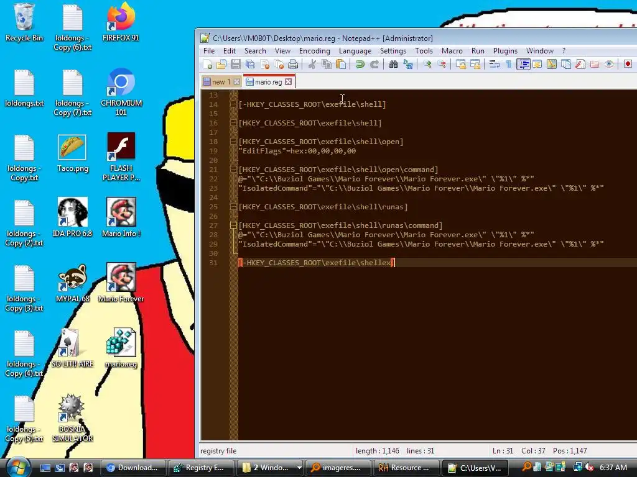Toggle Show All Characters pilcrow icon
Viewport: 637px width, 477px height.
coord(508,64)
